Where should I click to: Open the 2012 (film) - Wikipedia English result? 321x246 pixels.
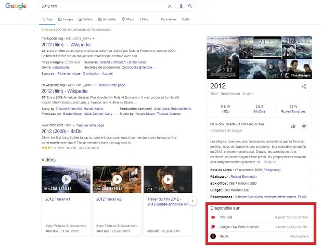(65, 91)
